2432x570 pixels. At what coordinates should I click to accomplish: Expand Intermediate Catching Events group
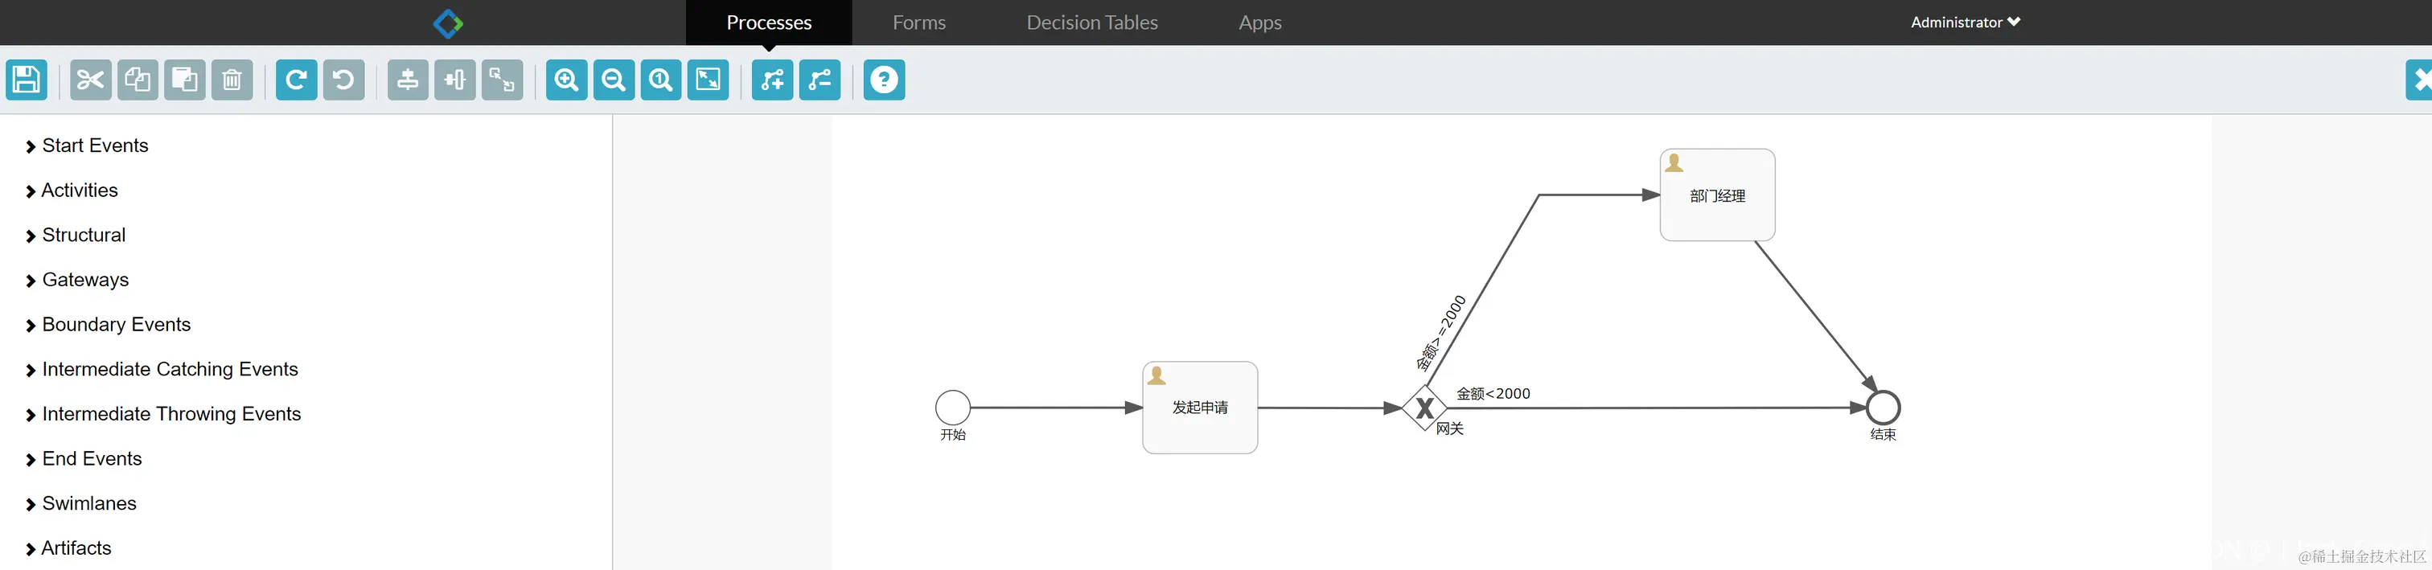pyautogui.click(x=162, y=369)
